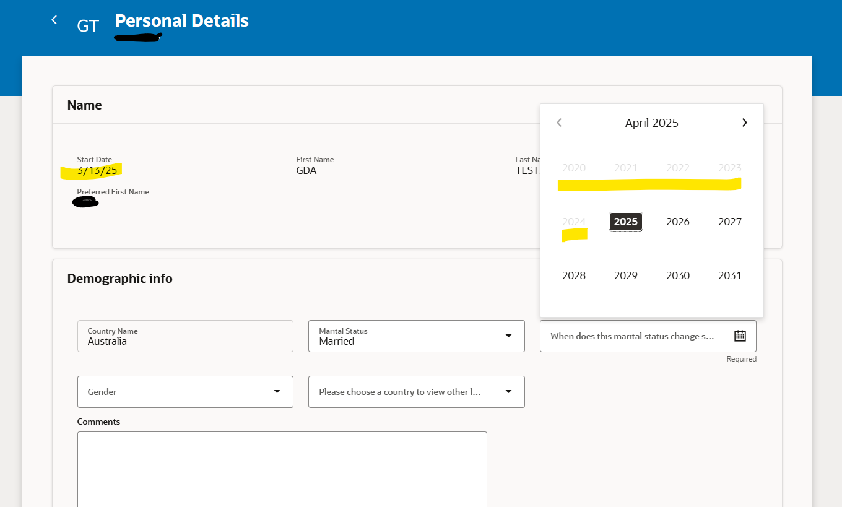The image size is (842, 507).
Task: Click the country list dropdown arrow icon
Action: [x=508, y=391]
